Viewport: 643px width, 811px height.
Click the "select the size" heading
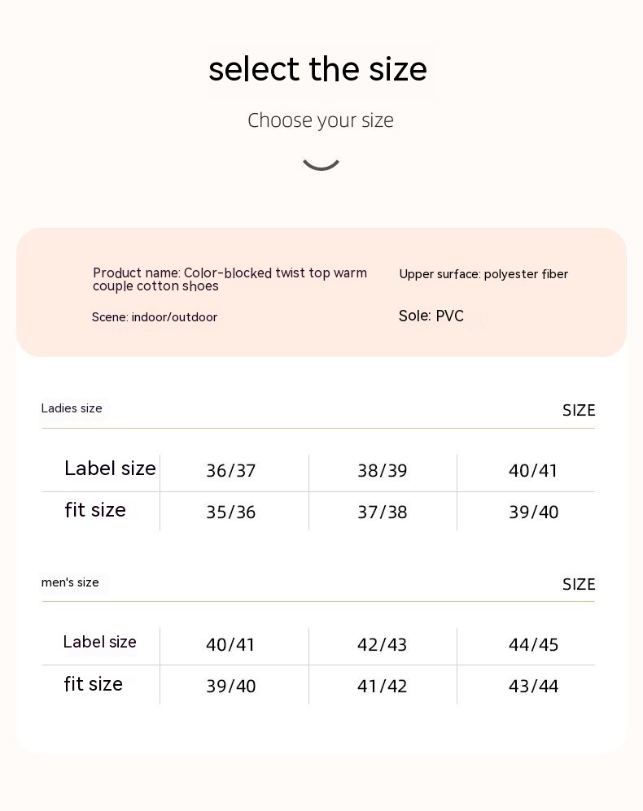(317, 69)
